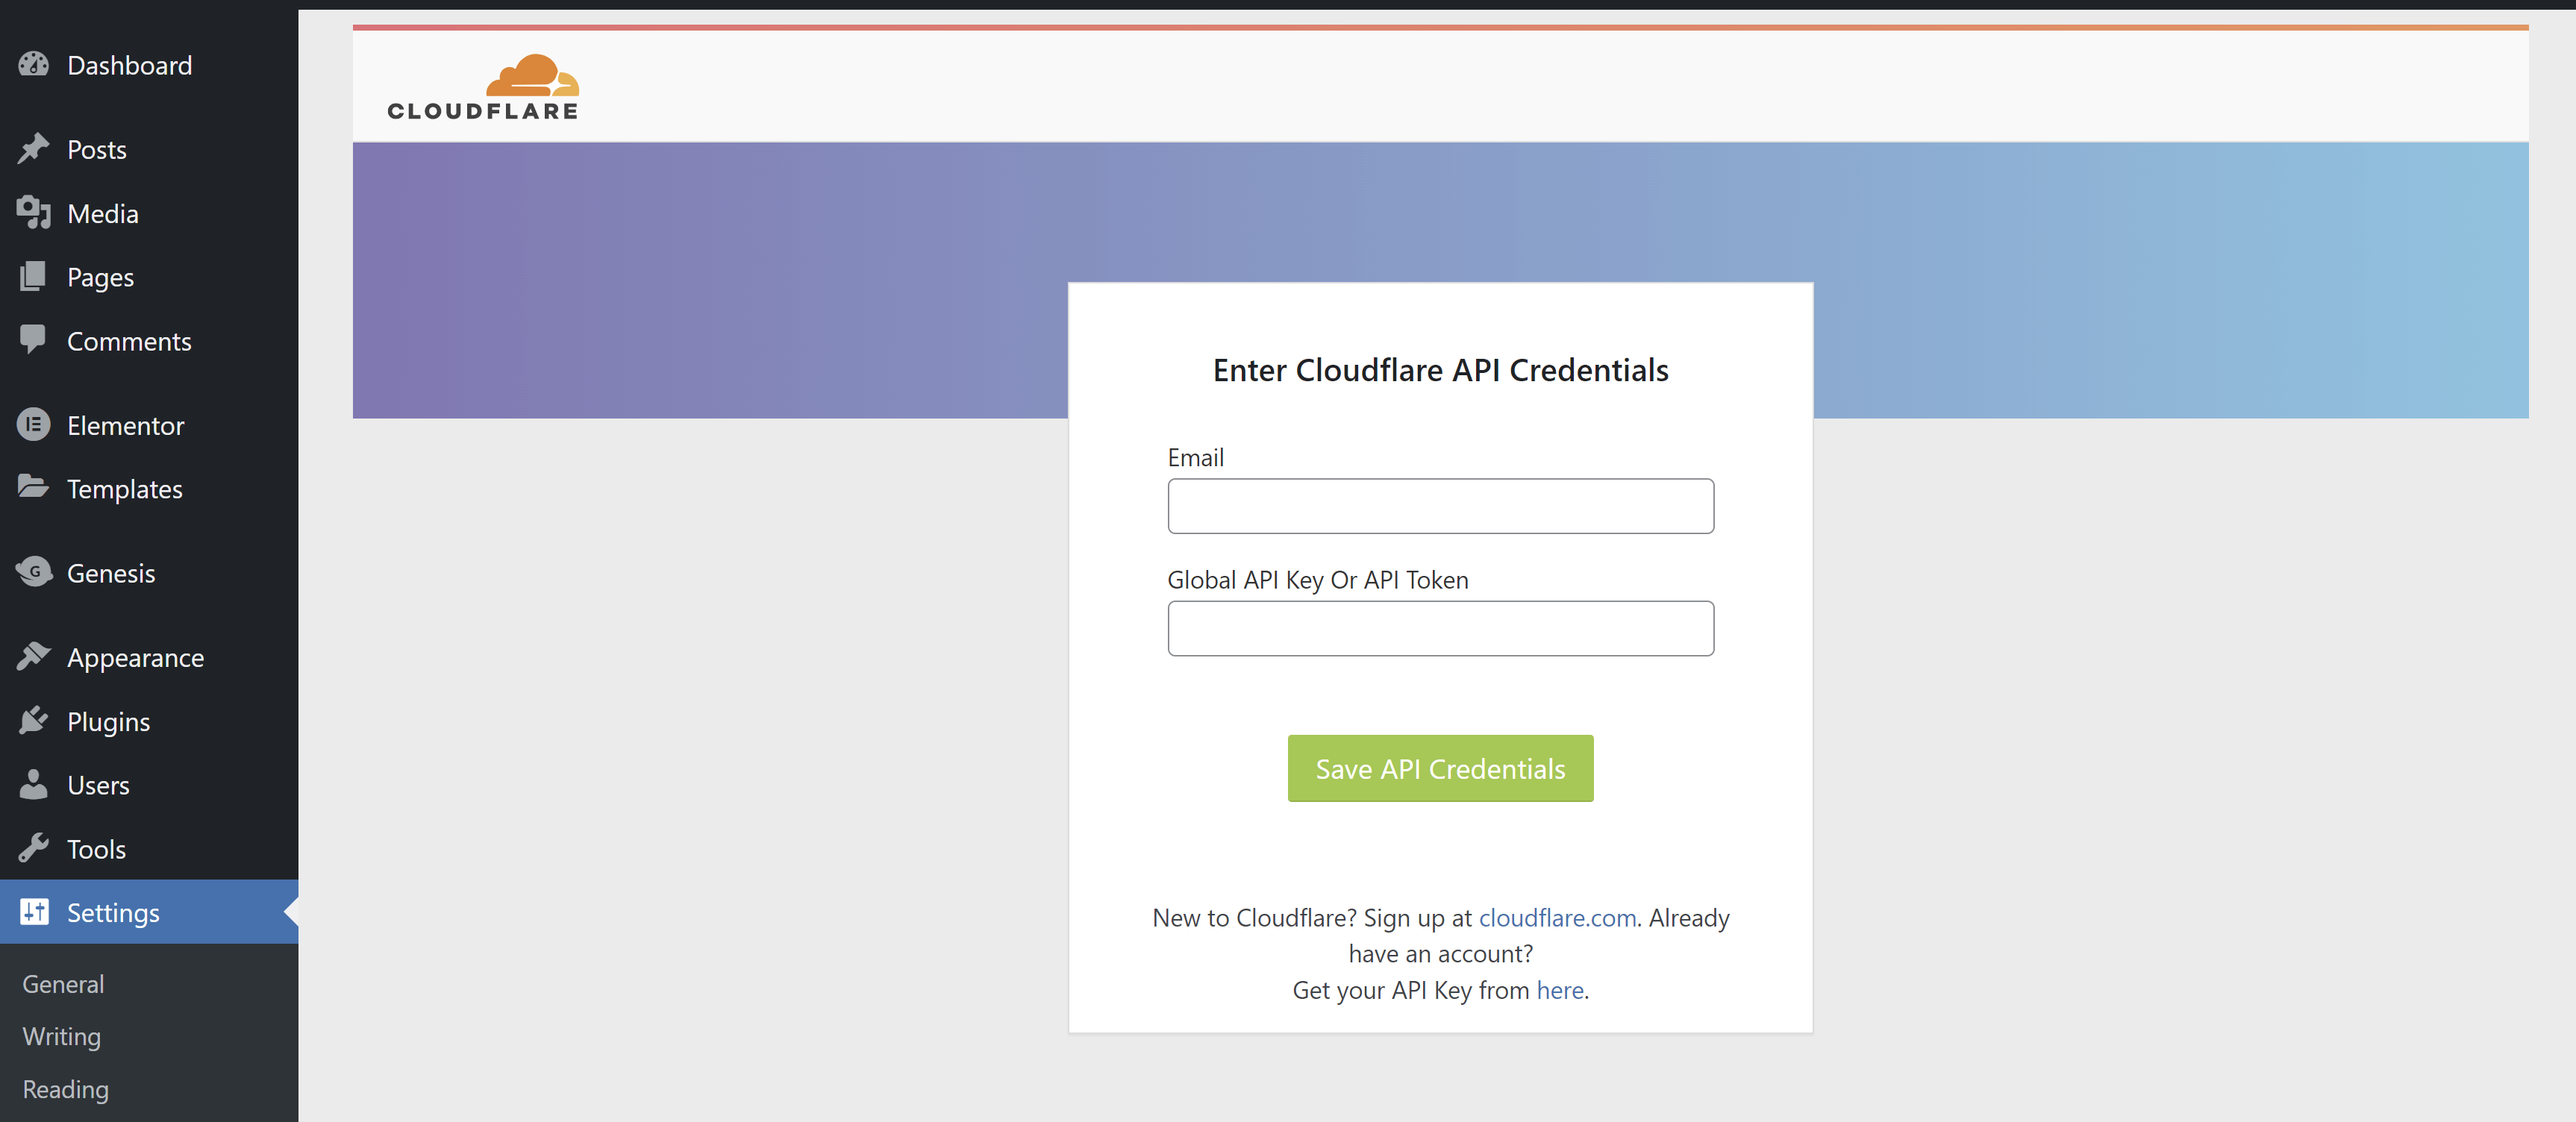The width and height of the screenshot is (2576, 1122).
Task: Open the Reading settings item
Action: [64, 1089]
